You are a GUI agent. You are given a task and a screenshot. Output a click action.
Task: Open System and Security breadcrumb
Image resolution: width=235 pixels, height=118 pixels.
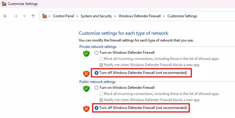pos(96,16)
